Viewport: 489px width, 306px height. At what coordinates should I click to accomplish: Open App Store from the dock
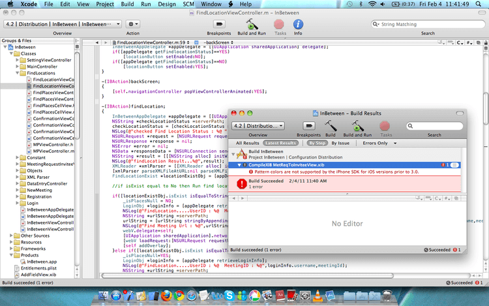pos(115,296)
